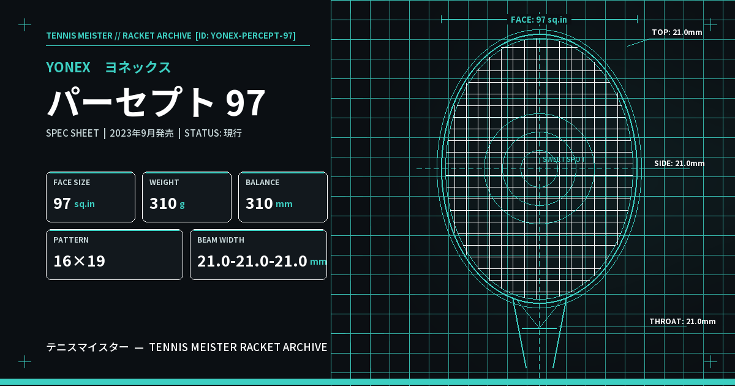Click the ID: YONEX-PERCEPT-97 label
The image size is (735, 386).
[246, 36]
